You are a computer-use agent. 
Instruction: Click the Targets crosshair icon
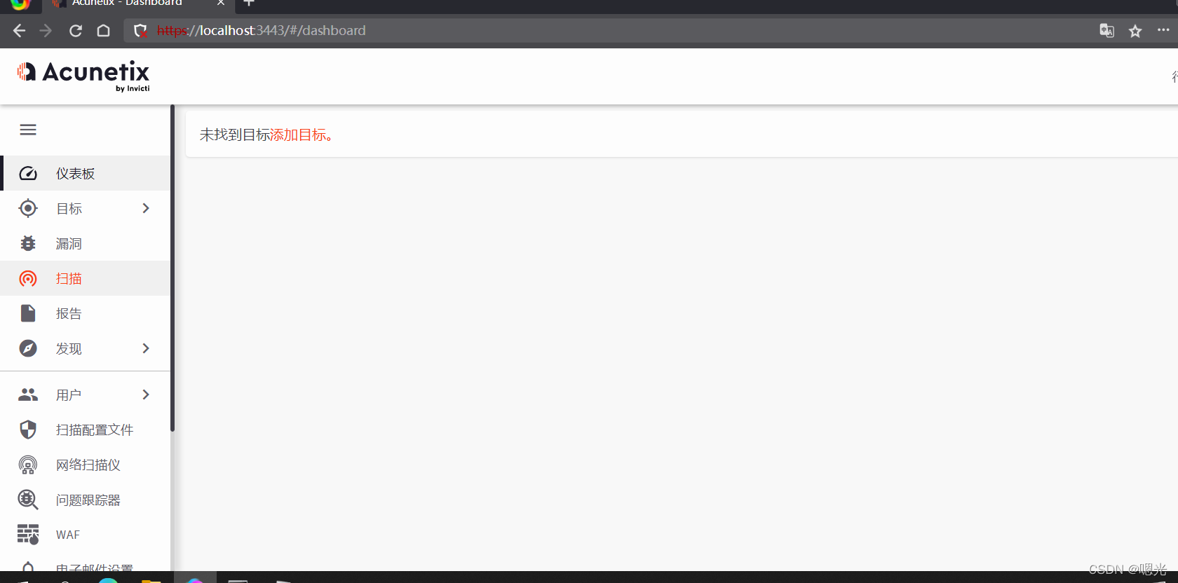[x=28, y=208]
